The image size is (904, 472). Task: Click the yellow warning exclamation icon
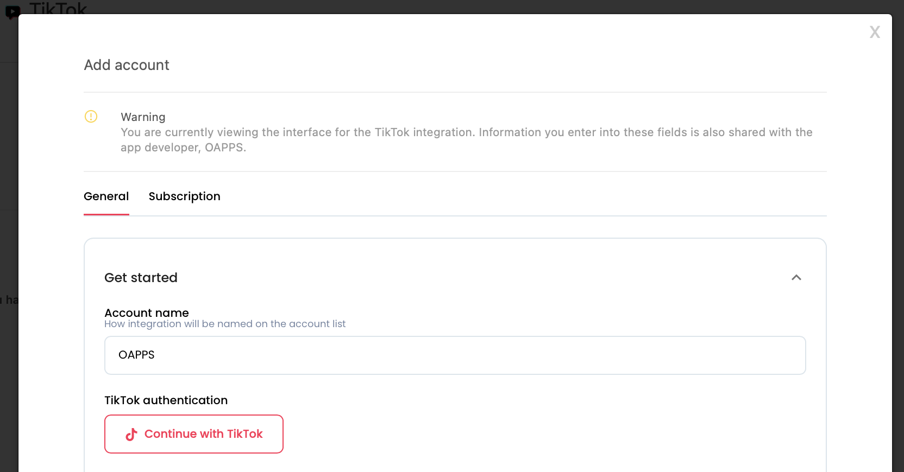[91, 117]
